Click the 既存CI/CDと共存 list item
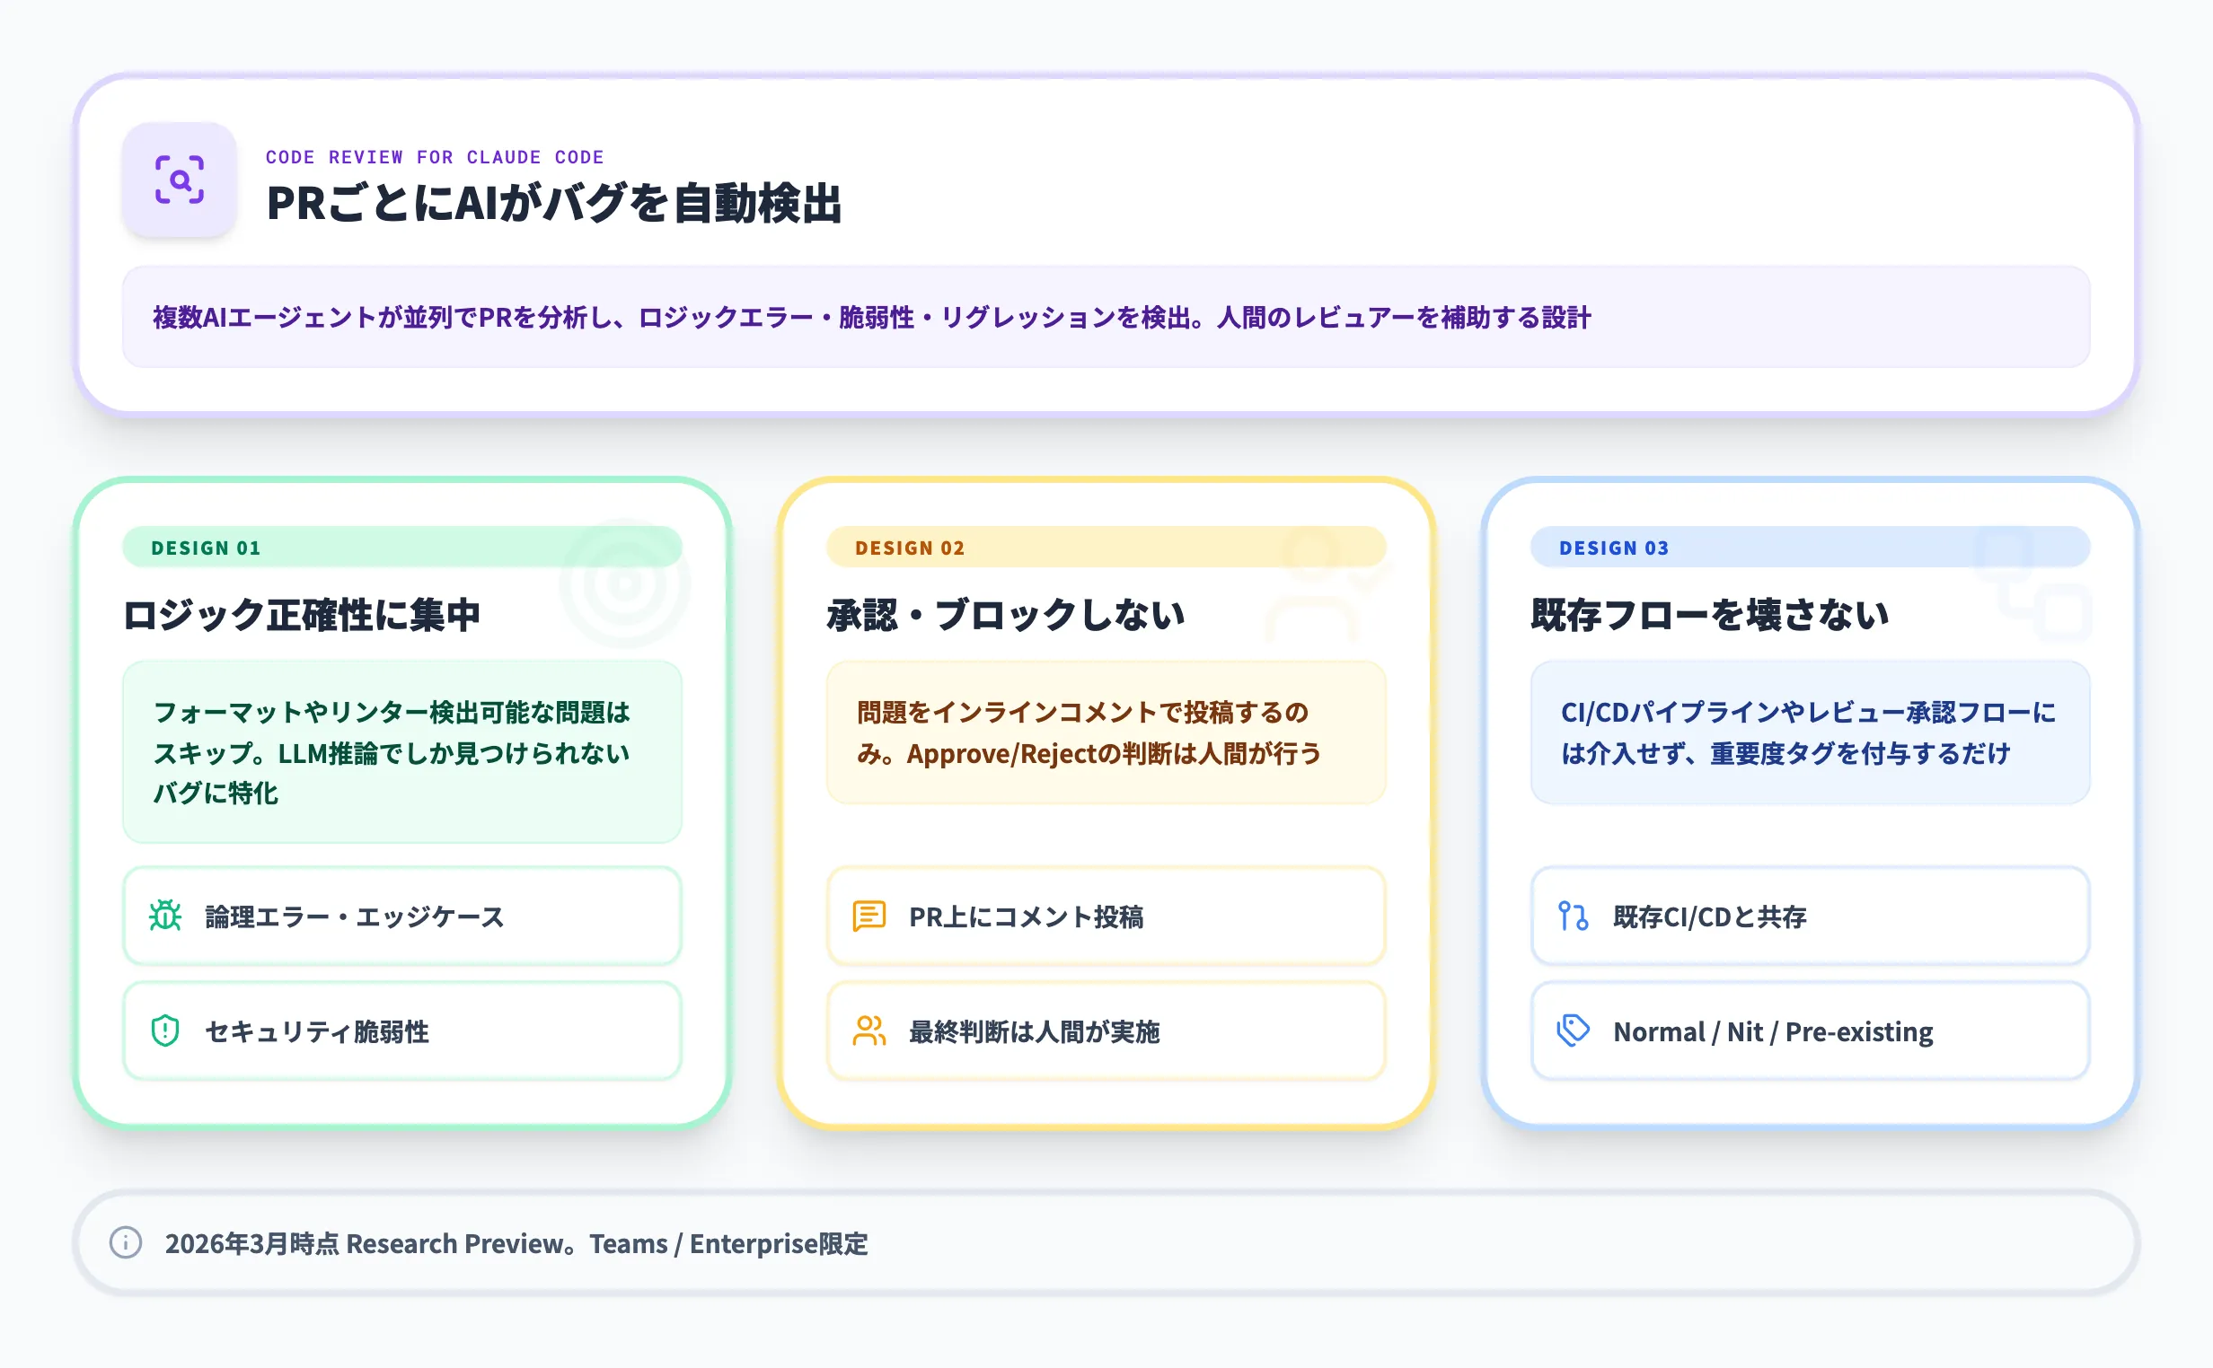2213x1368 pixels. 1809,917
